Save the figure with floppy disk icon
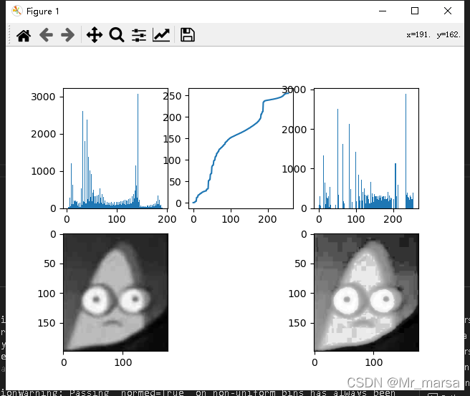470x396 pixels. point(188,35)
